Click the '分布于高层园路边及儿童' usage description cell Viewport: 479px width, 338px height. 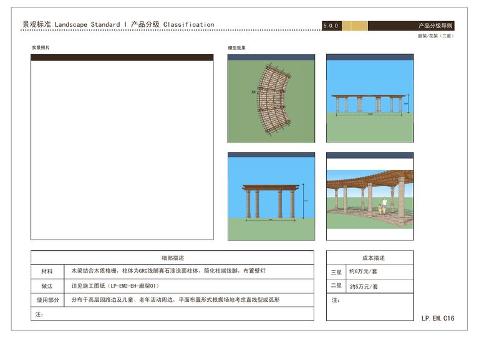(x=189, y=300)
